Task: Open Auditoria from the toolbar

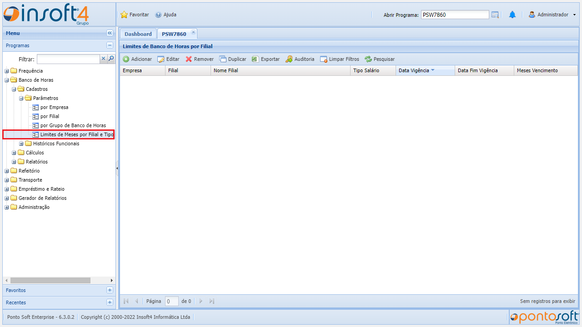Action: (x=289, y=59)
